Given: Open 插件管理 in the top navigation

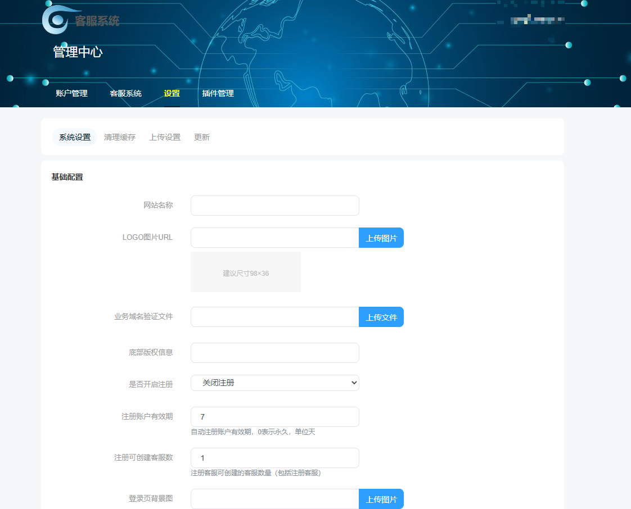Looking at the screenshot, I should coord(218,93).
